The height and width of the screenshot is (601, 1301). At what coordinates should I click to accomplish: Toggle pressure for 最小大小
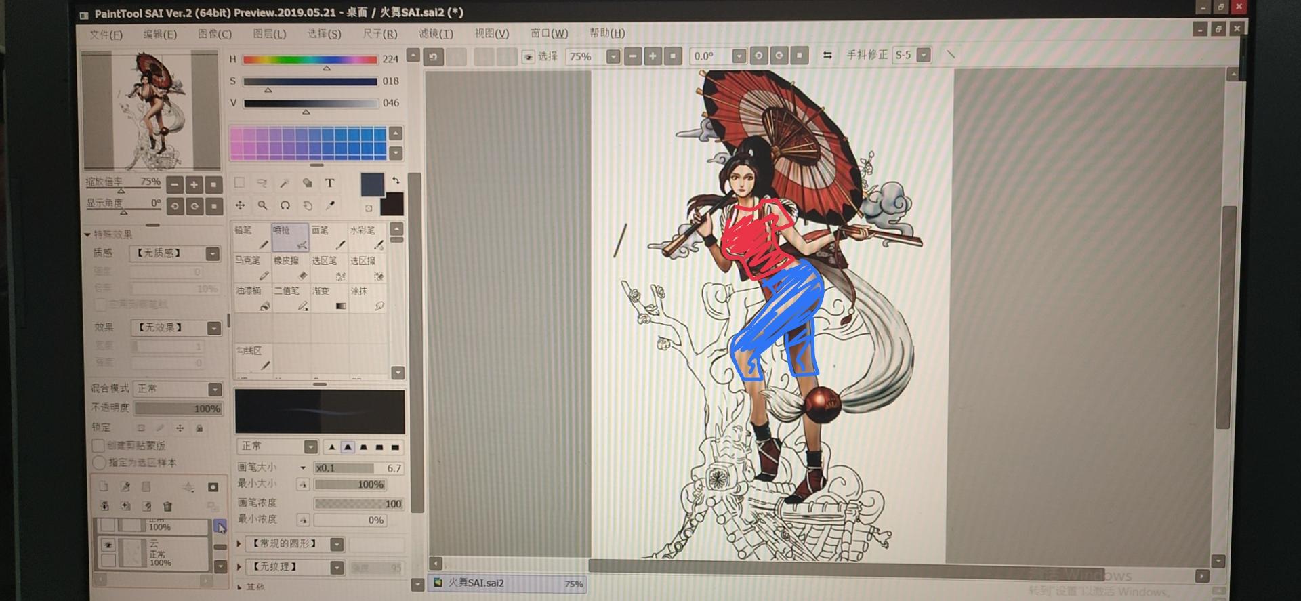303,484
